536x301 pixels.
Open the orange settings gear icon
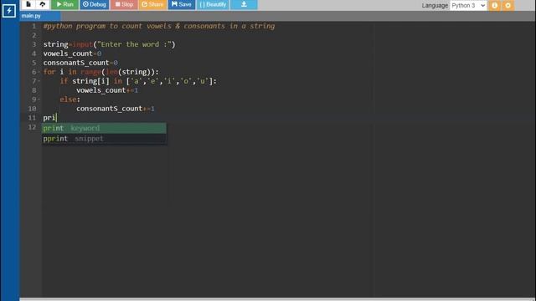[x=508, y=6]
